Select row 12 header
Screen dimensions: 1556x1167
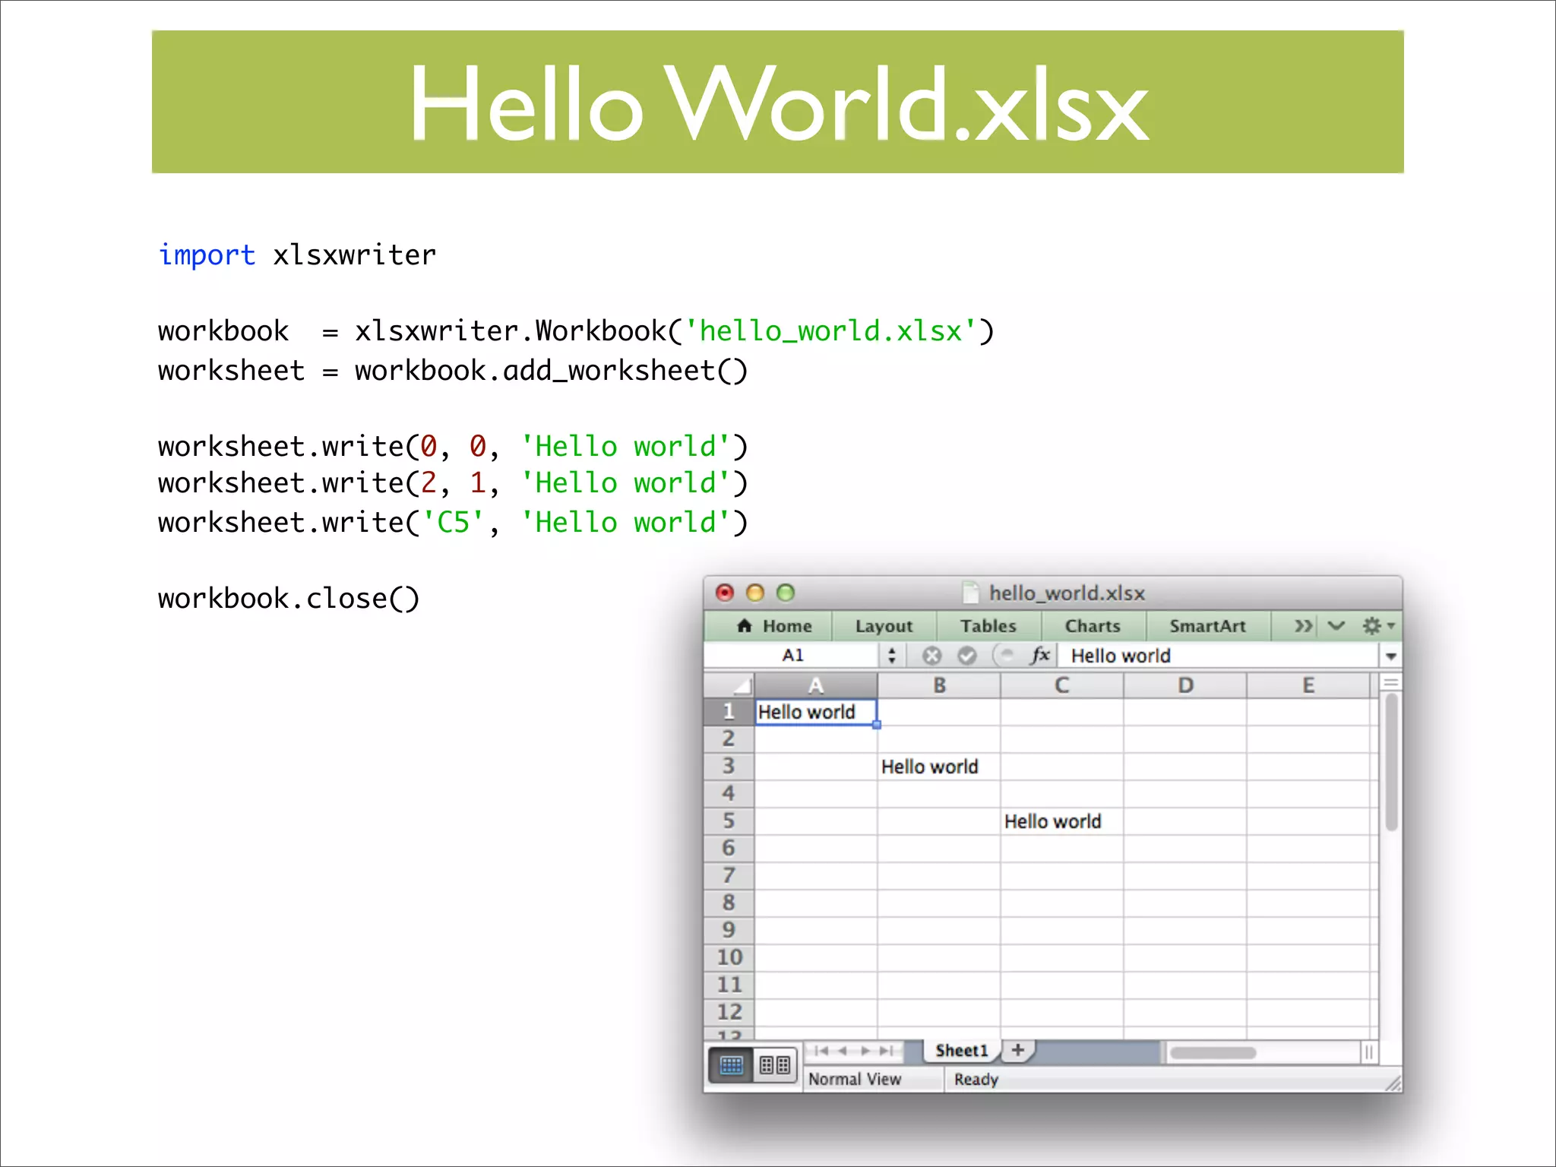point(729,1012)
